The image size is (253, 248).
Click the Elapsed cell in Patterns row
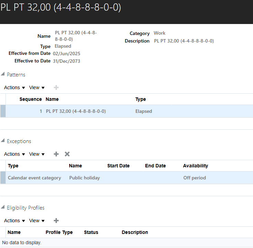click(x=144, y=111)
